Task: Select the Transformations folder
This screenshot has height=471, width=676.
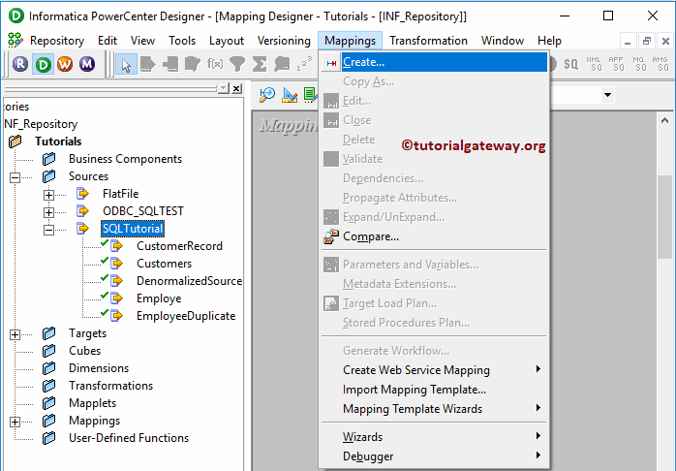Action: click(110, 386)
